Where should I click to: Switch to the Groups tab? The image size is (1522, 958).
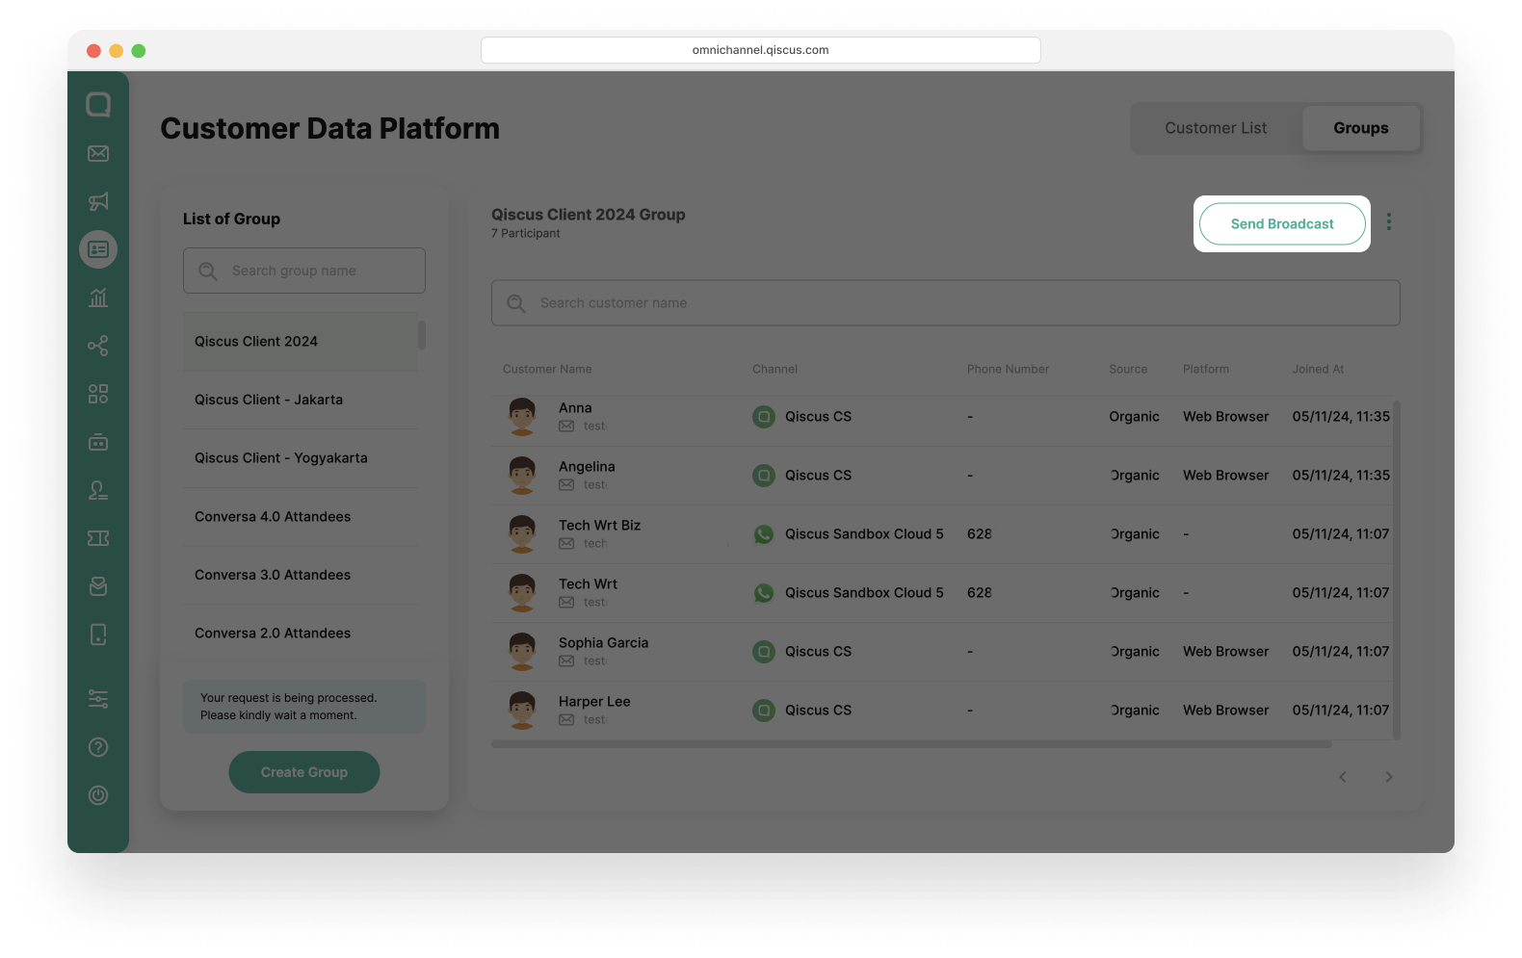click(1361, 128)
